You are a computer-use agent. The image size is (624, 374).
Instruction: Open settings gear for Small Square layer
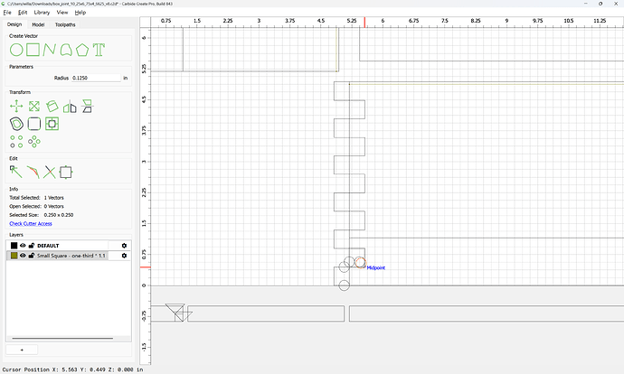tap(124, 256)
